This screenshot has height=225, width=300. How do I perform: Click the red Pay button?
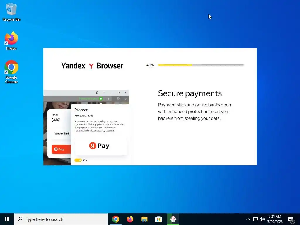coord(61,149)
